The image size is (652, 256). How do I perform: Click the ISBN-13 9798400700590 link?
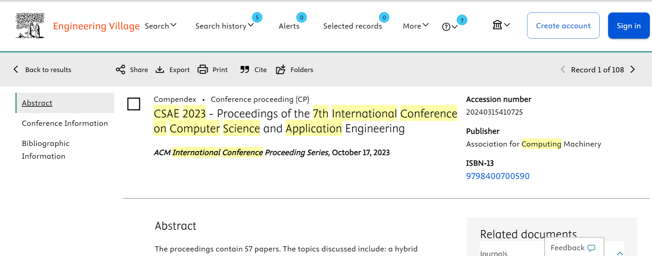click(x=498, y=176)
